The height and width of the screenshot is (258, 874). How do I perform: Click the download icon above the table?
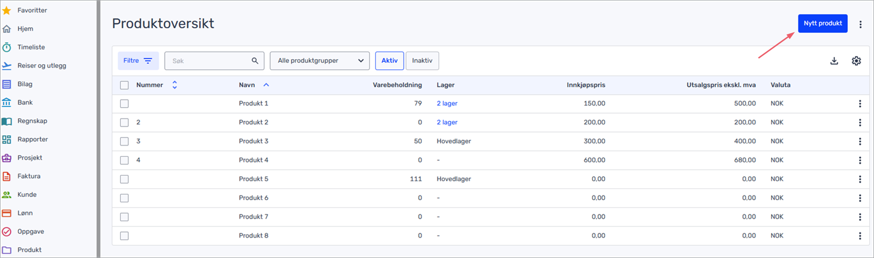[834, 61]
